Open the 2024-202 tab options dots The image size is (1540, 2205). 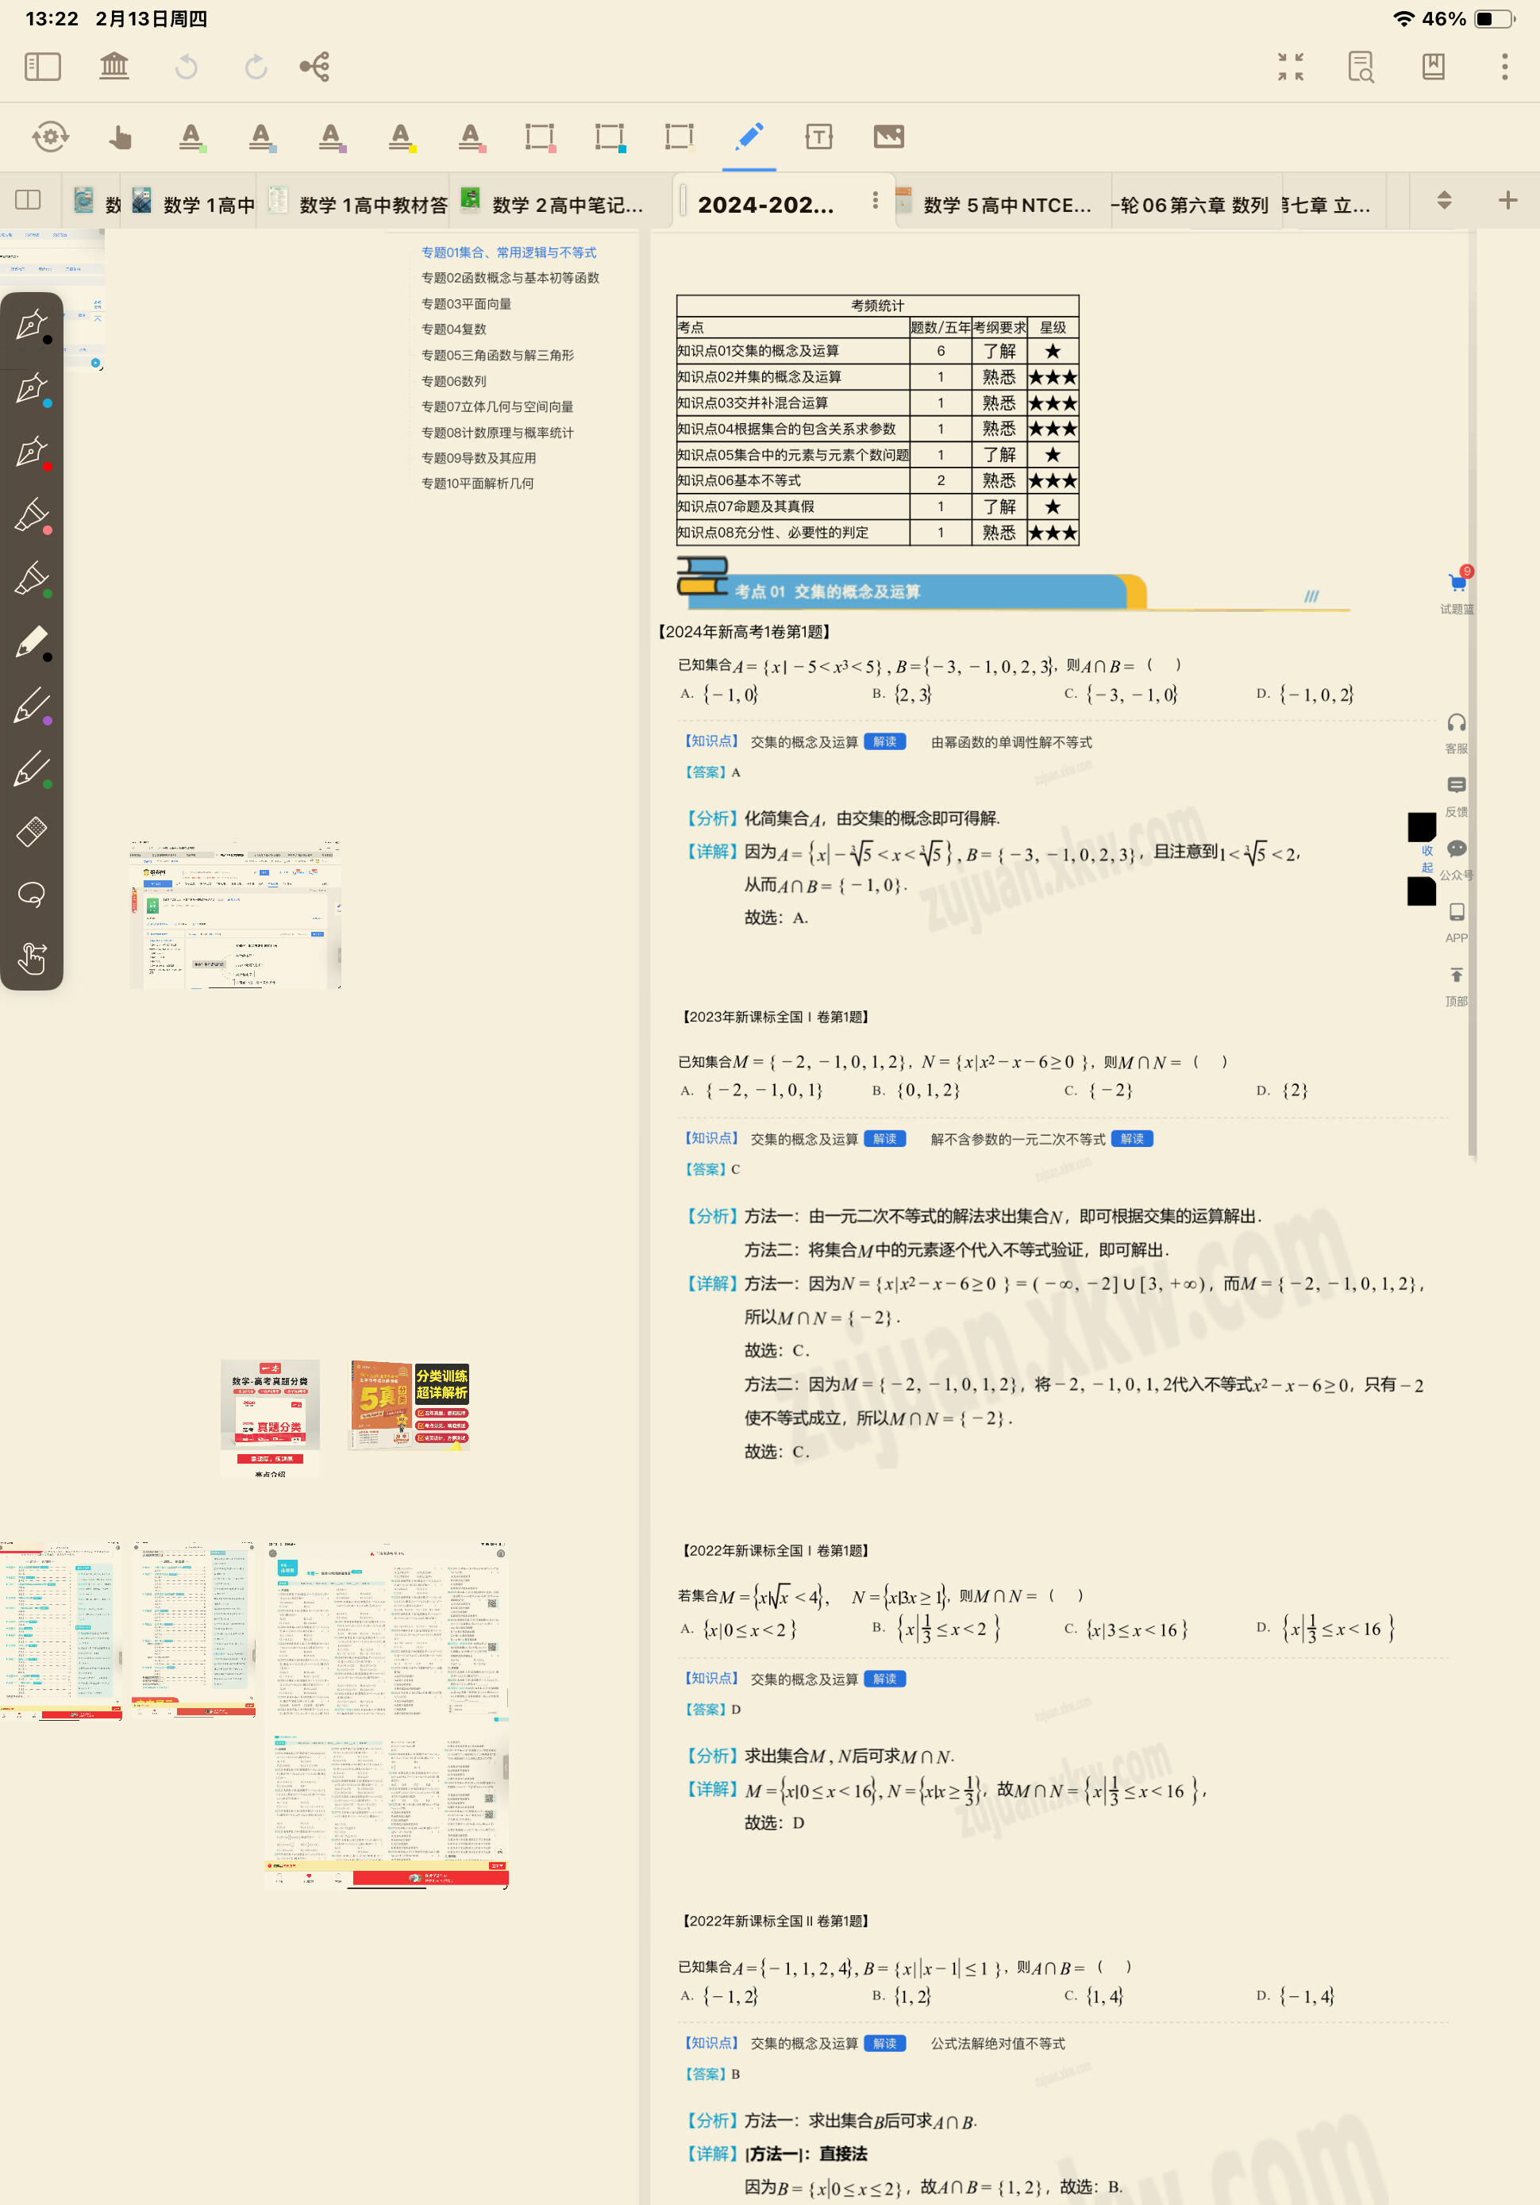[x=874, y=200]
